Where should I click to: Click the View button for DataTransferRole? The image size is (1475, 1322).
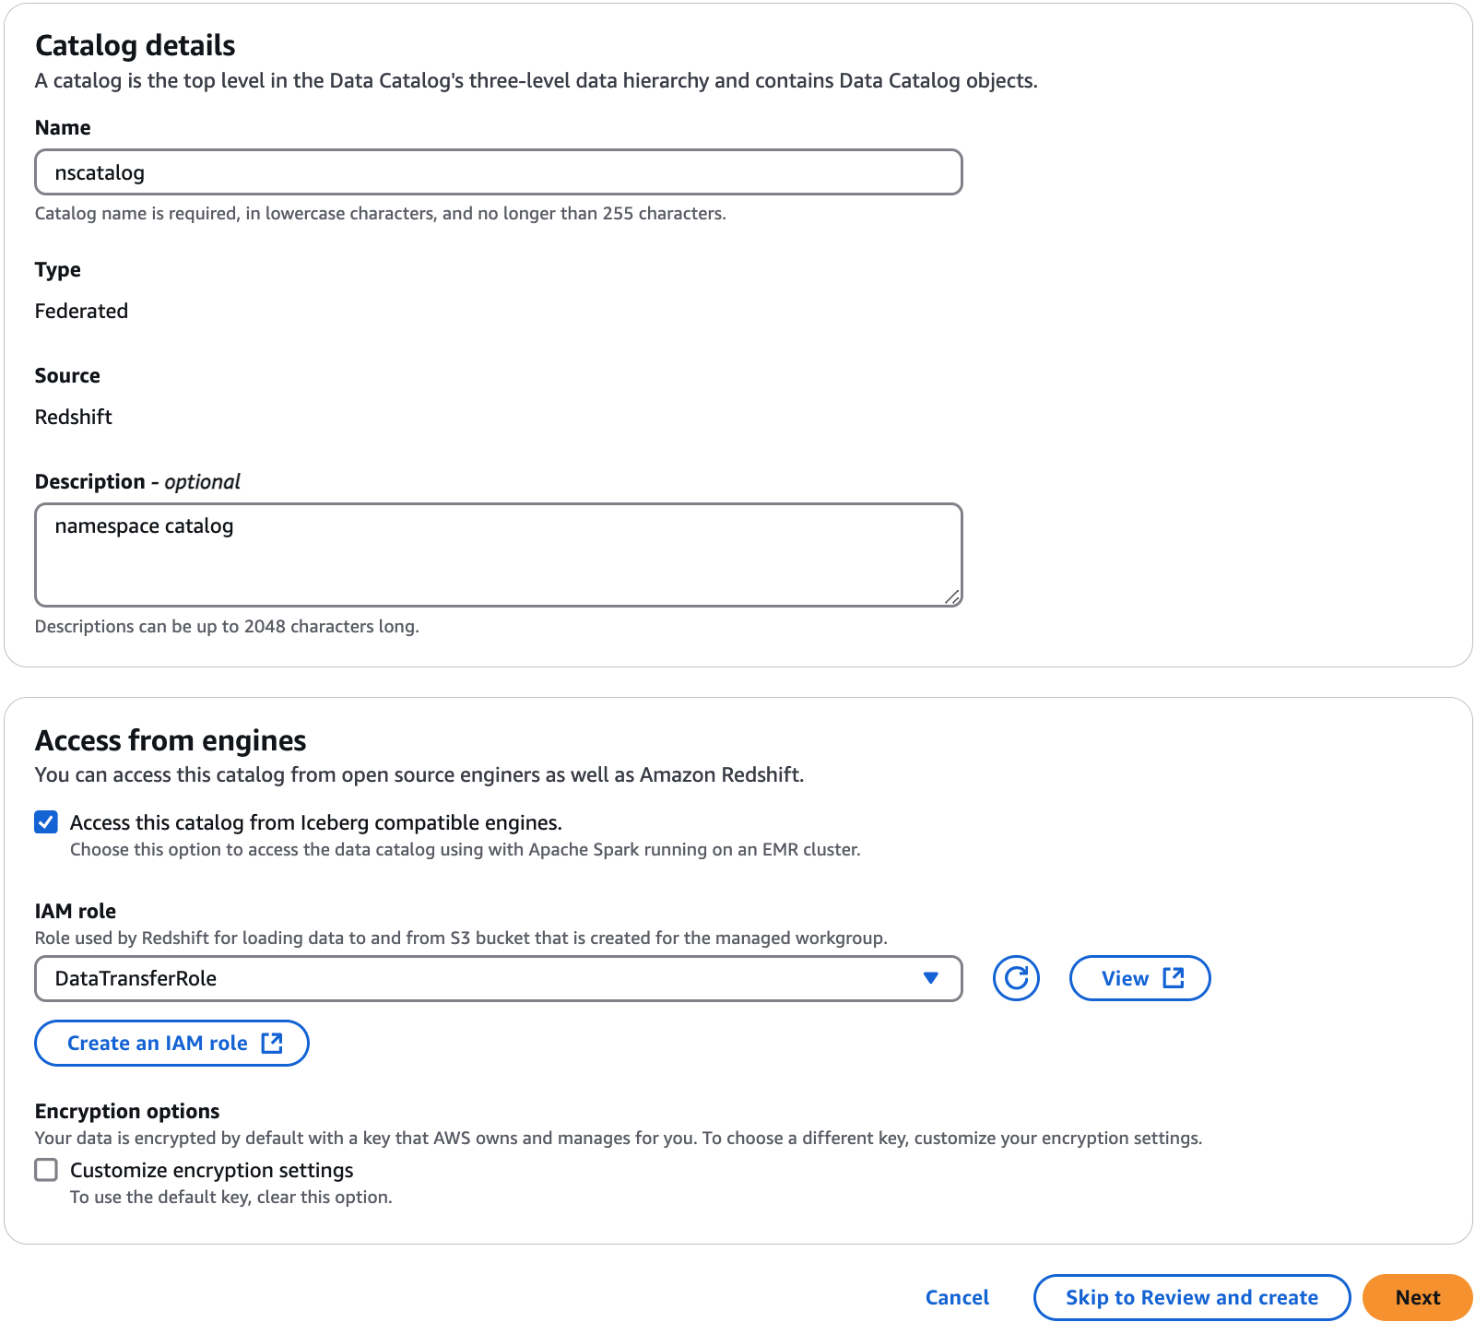pyautogui.click(x=1139, y=978)
